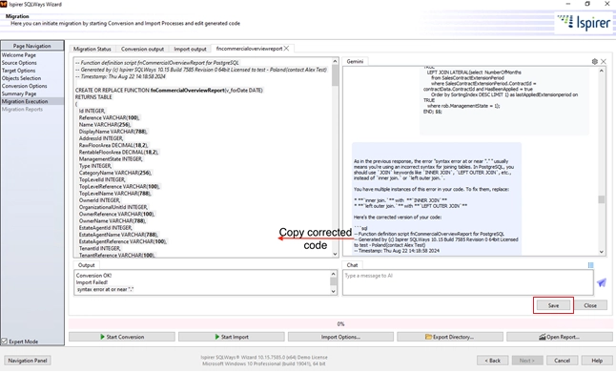Image resolution: width=616 pixels, height=373 pixels.
Task: Click 'CREATE OR REPLACE FUNCTION' line in code
Action: [x=169, y=90]
